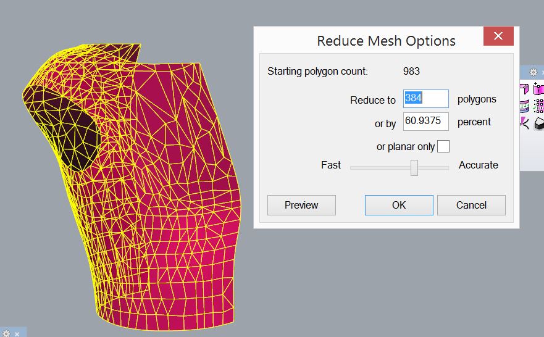
Task: Select the extrude surface tool icon
Action: [524, 89]
